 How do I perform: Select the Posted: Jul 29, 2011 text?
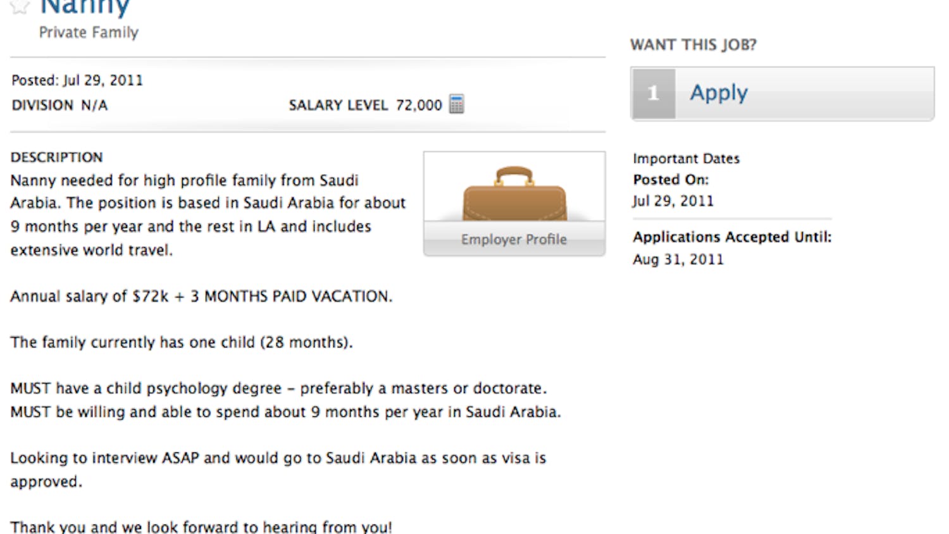(77, 80)
